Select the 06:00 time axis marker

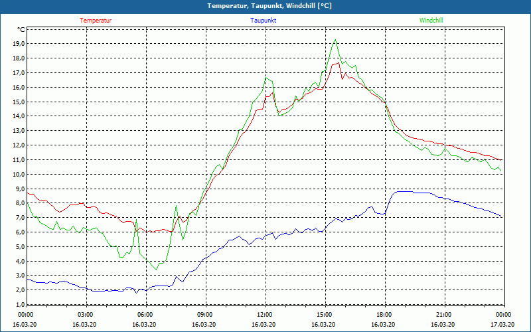coord(145,315)
